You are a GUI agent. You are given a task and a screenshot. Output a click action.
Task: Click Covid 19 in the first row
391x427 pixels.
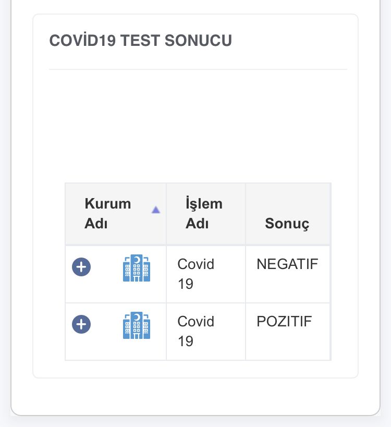[x=196, y=274]
